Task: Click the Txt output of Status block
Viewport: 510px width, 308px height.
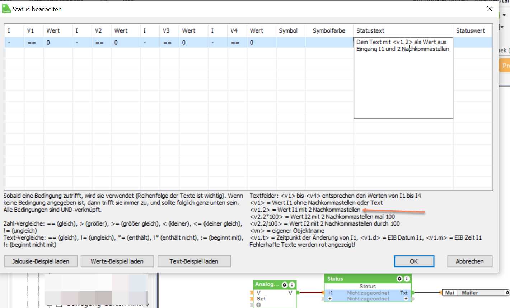Action: [404, 293]
